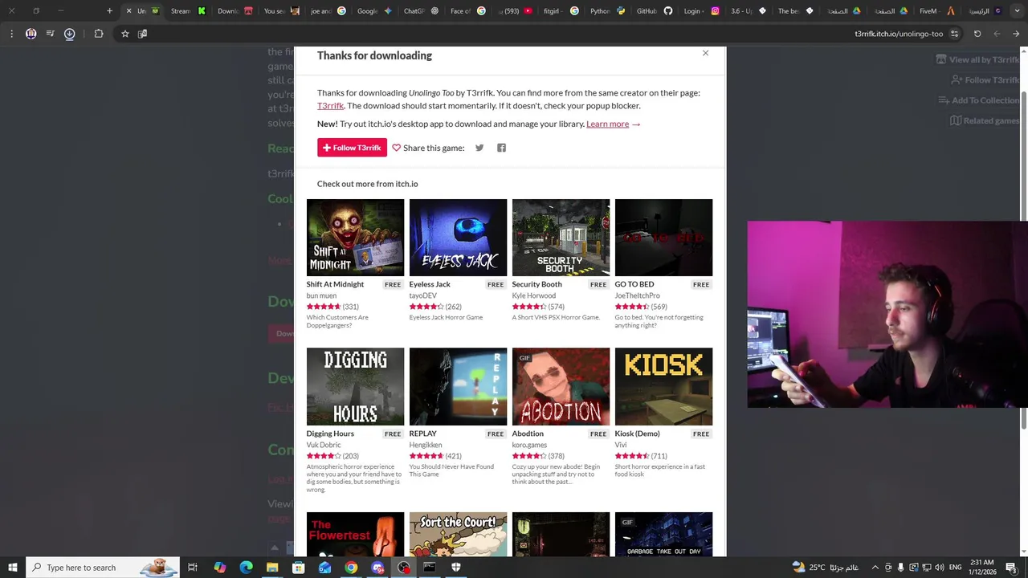The width and height of the screenshot is (1028, 578).
Task: Open the browser extensions puzzle icon
Action: pyautogui.click(x=99, y=34)
